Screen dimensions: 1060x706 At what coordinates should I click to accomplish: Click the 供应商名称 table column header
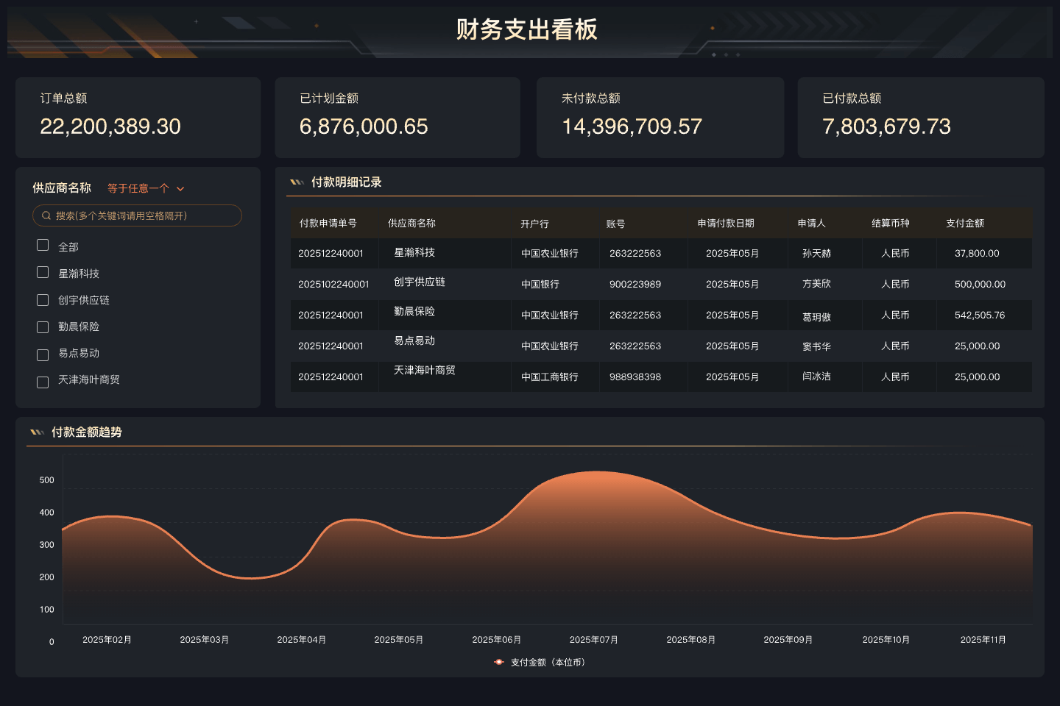(411, 224)
